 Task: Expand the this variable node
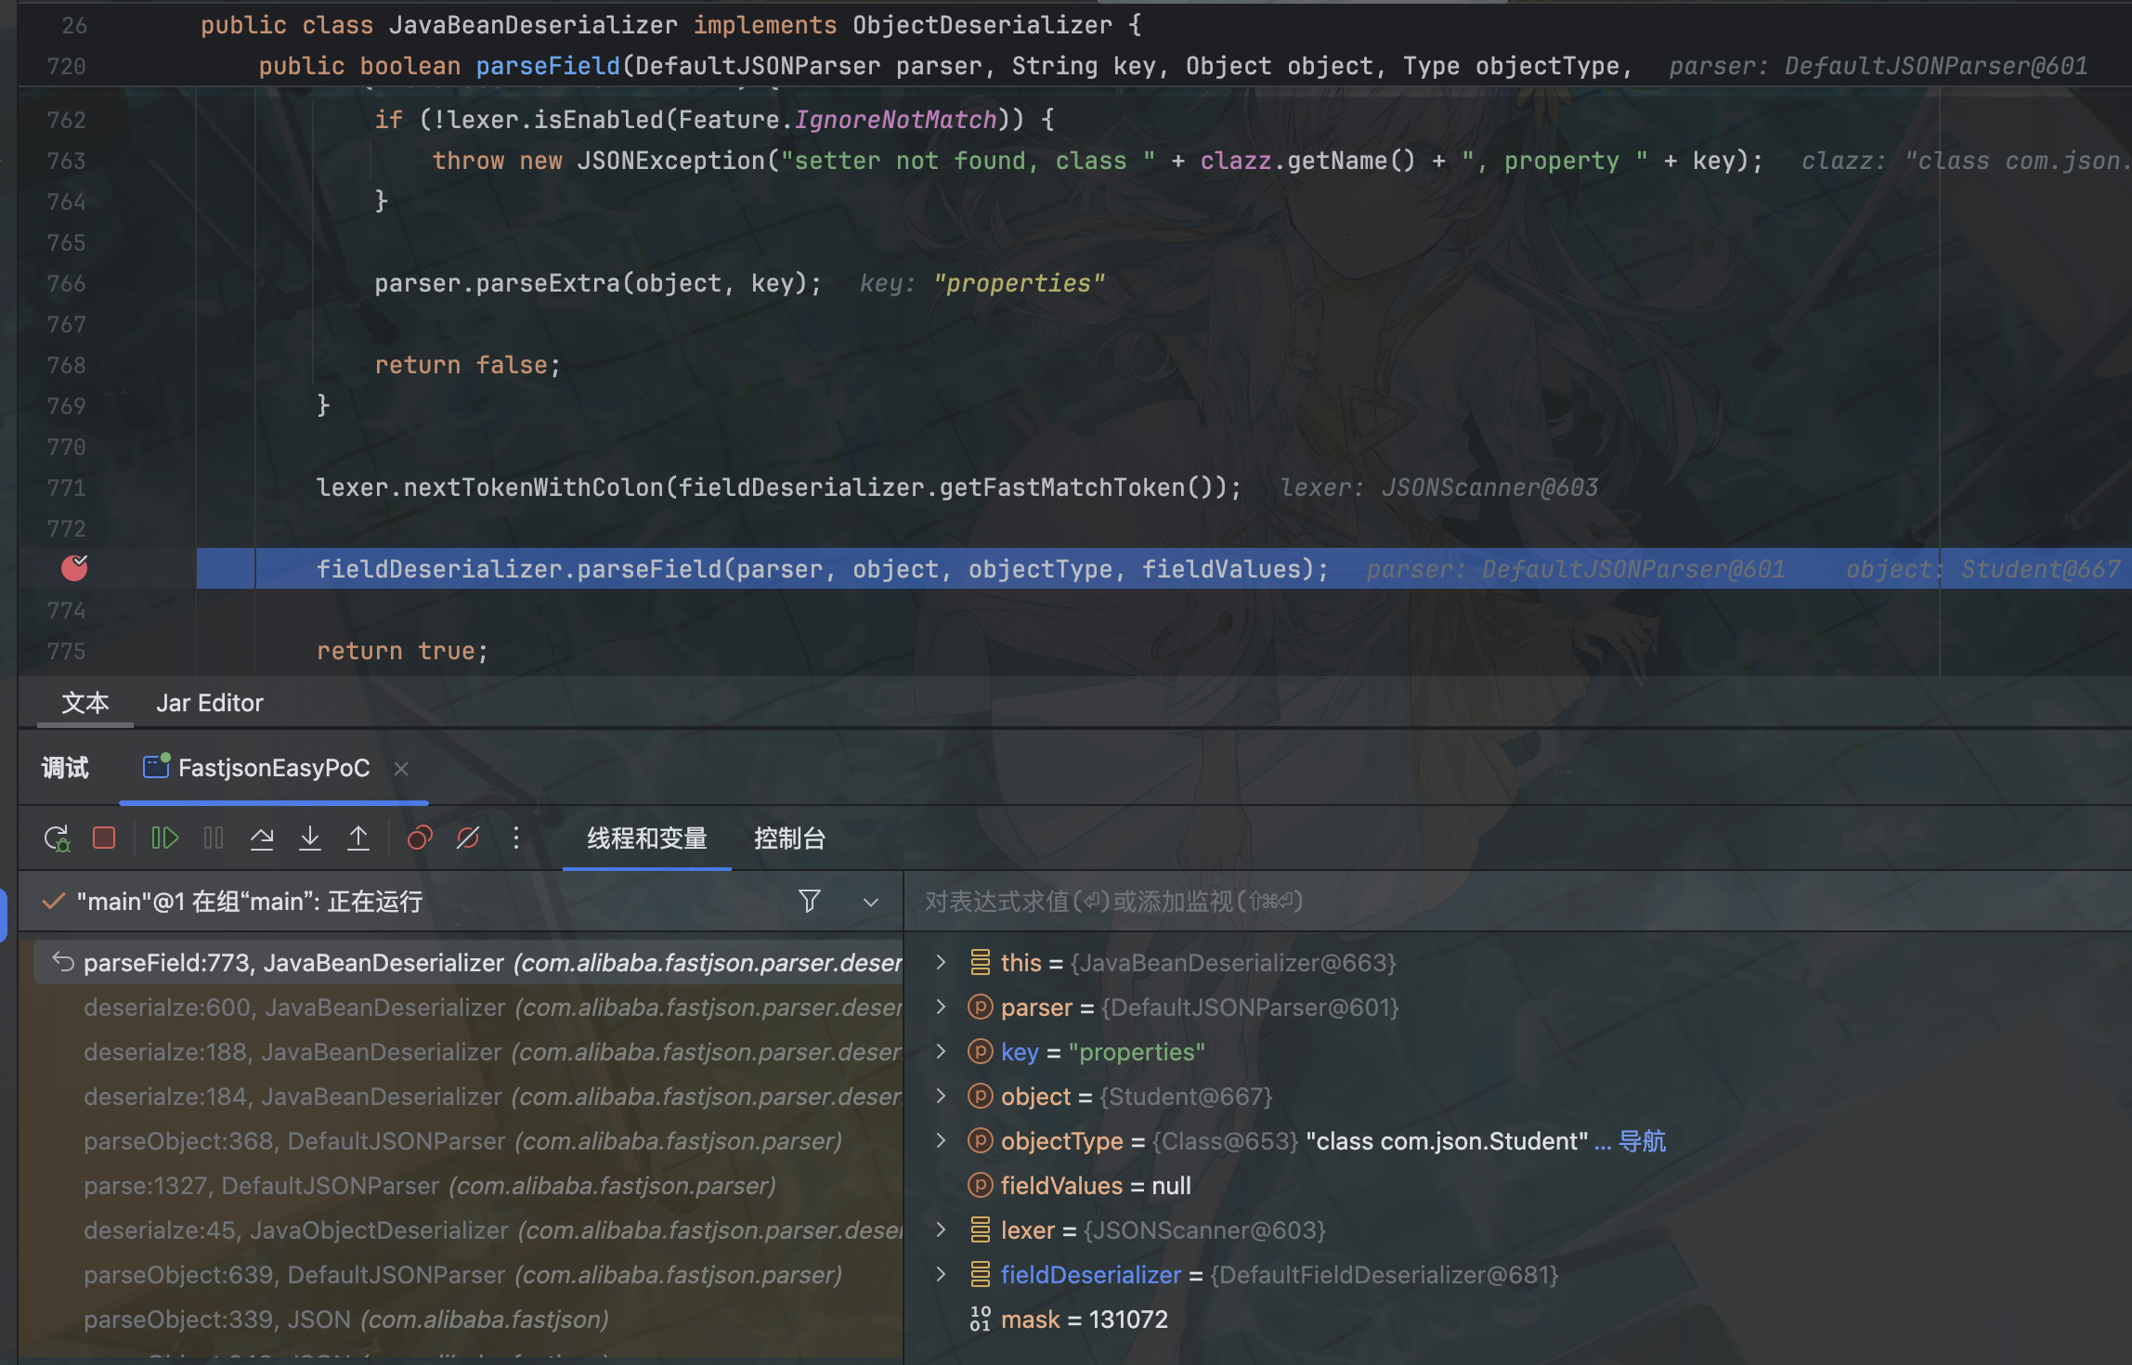941,963
